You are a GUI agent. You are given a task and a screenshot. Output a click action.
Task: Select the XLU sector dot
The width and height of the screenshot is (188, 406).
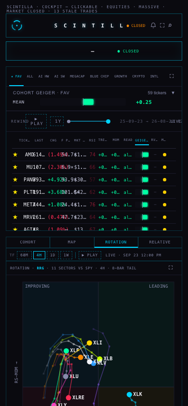(66, 377)
